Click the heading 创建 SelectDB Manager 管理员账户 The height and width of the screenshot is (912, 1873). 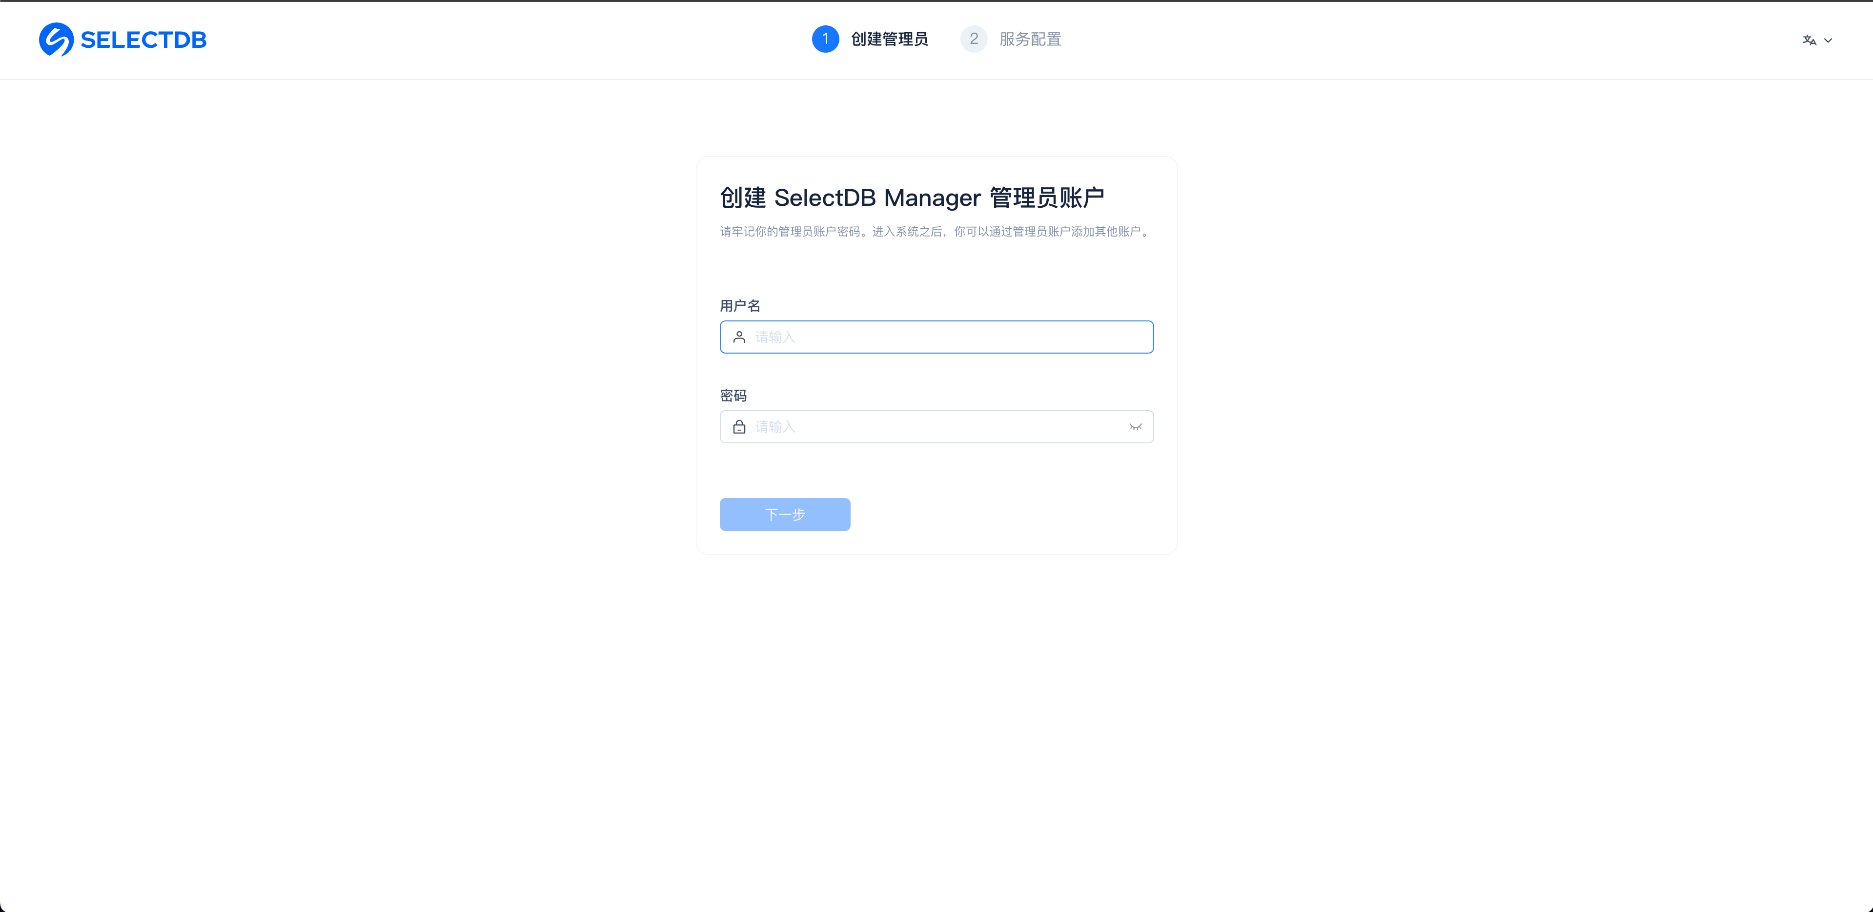[x=912, y=198]
